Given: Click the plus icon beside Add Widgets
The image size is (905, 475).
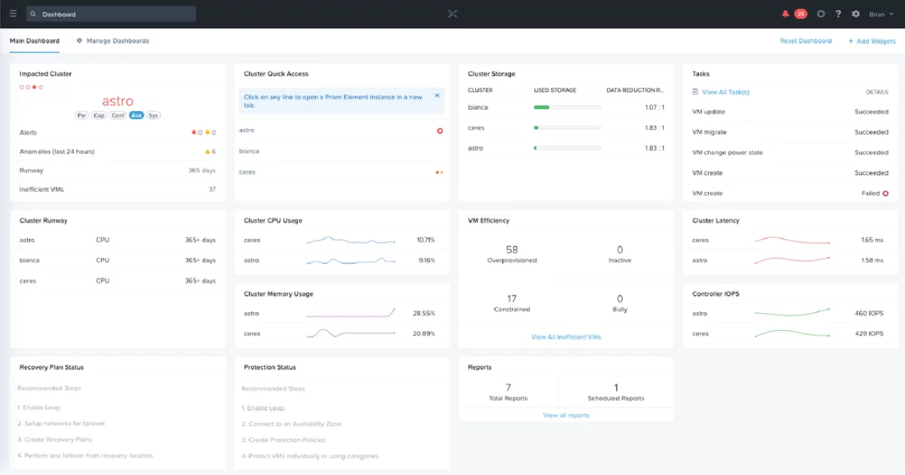Looking at the screenshot, I should pyautogui.click(x=851, y=41).
